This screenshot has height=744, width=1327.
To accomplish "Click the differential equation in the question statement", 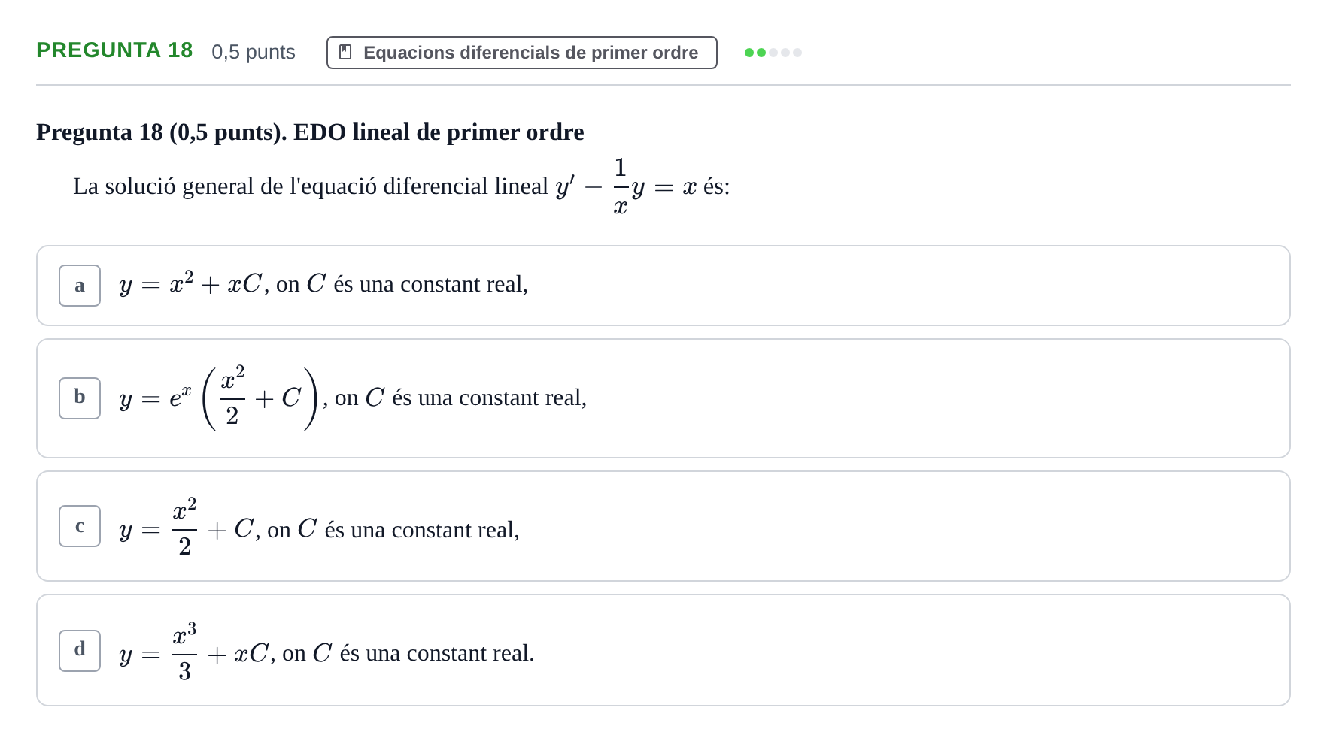I will click(x=626, y=186).
